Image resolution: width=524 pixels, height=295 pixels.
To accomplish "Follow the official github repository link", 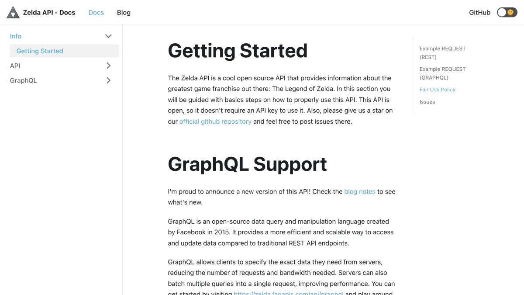I will (215, 121).
